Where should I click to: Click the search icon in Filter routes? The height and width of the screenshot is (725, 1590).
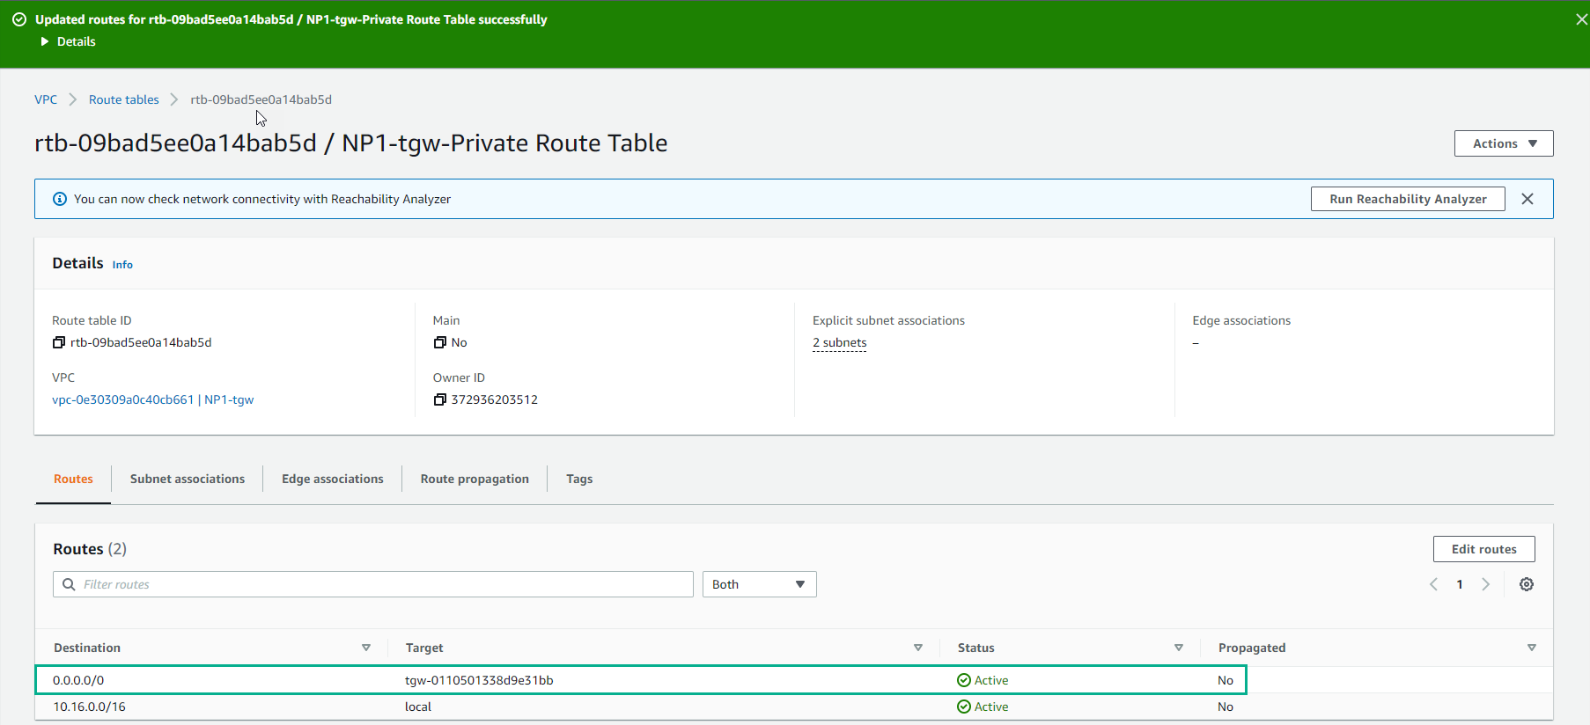[69, 584]
